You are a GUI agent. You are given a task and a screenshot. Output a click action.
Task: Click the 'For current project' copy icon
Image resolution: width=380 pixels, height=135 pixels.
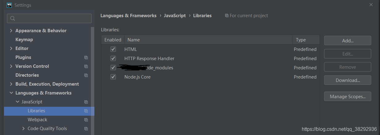(227, 16)
